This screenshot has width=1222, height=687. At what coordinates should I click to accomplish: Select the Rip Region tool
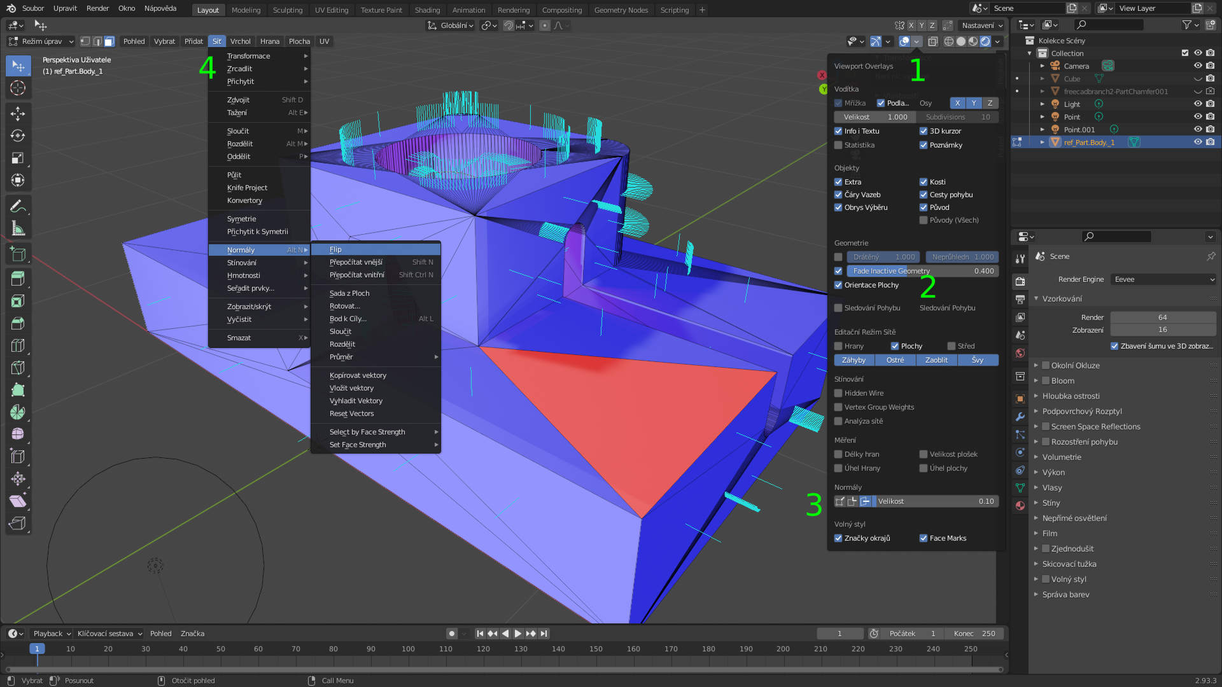click(18, 524)
